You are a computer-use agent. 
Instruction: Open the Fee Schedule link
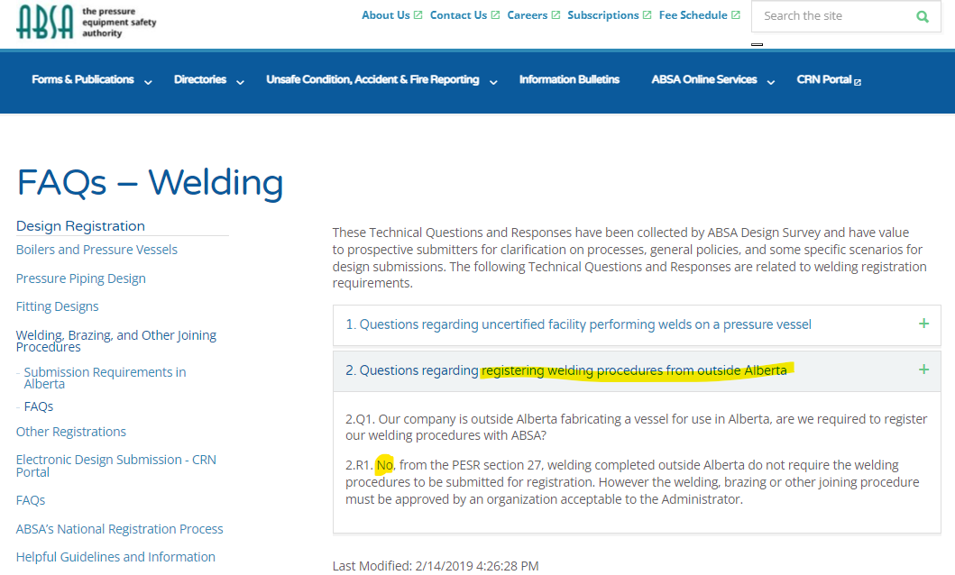pyautogui.click(x=693, y=15)
